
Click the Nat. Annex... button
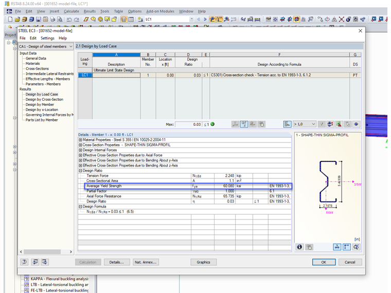tap(145, 262)
